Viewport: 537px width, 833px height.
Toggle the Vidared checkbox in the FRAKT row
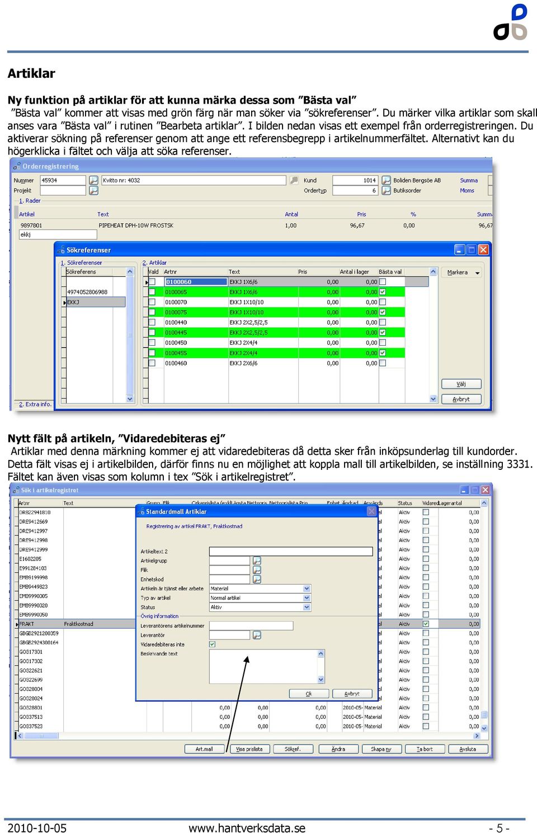point(426,624)
